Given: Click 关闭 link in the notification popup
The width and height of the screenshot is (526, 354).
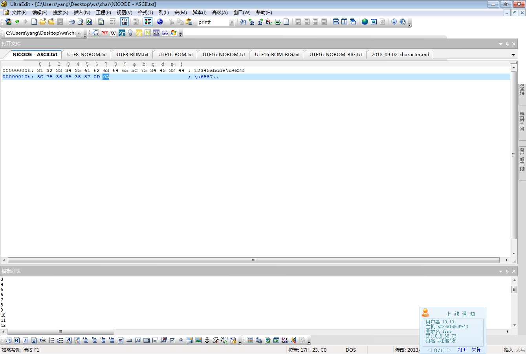Looking at the screenshot, I should pos(477,350).
